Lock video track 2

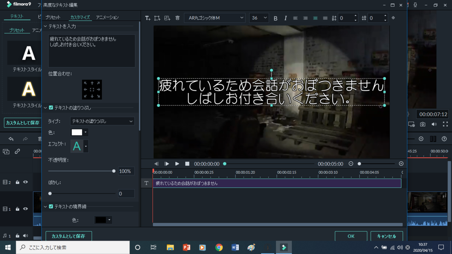(x=17, y=182)
